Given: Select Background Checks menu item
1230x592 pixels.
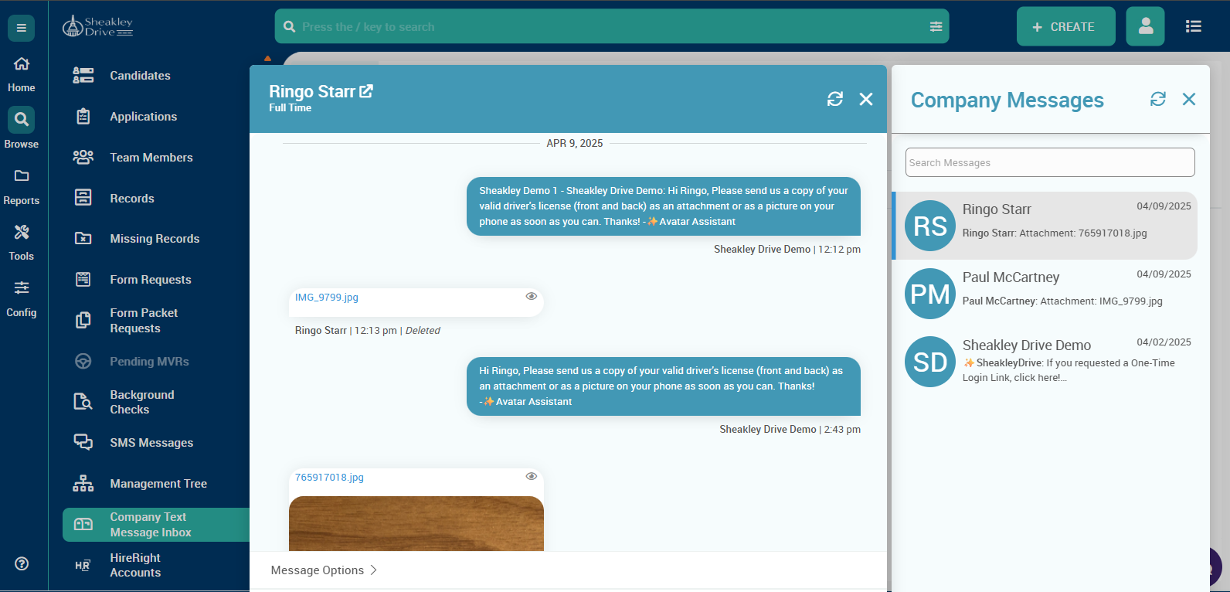Looking at the screenshot, I should point(142,402).
